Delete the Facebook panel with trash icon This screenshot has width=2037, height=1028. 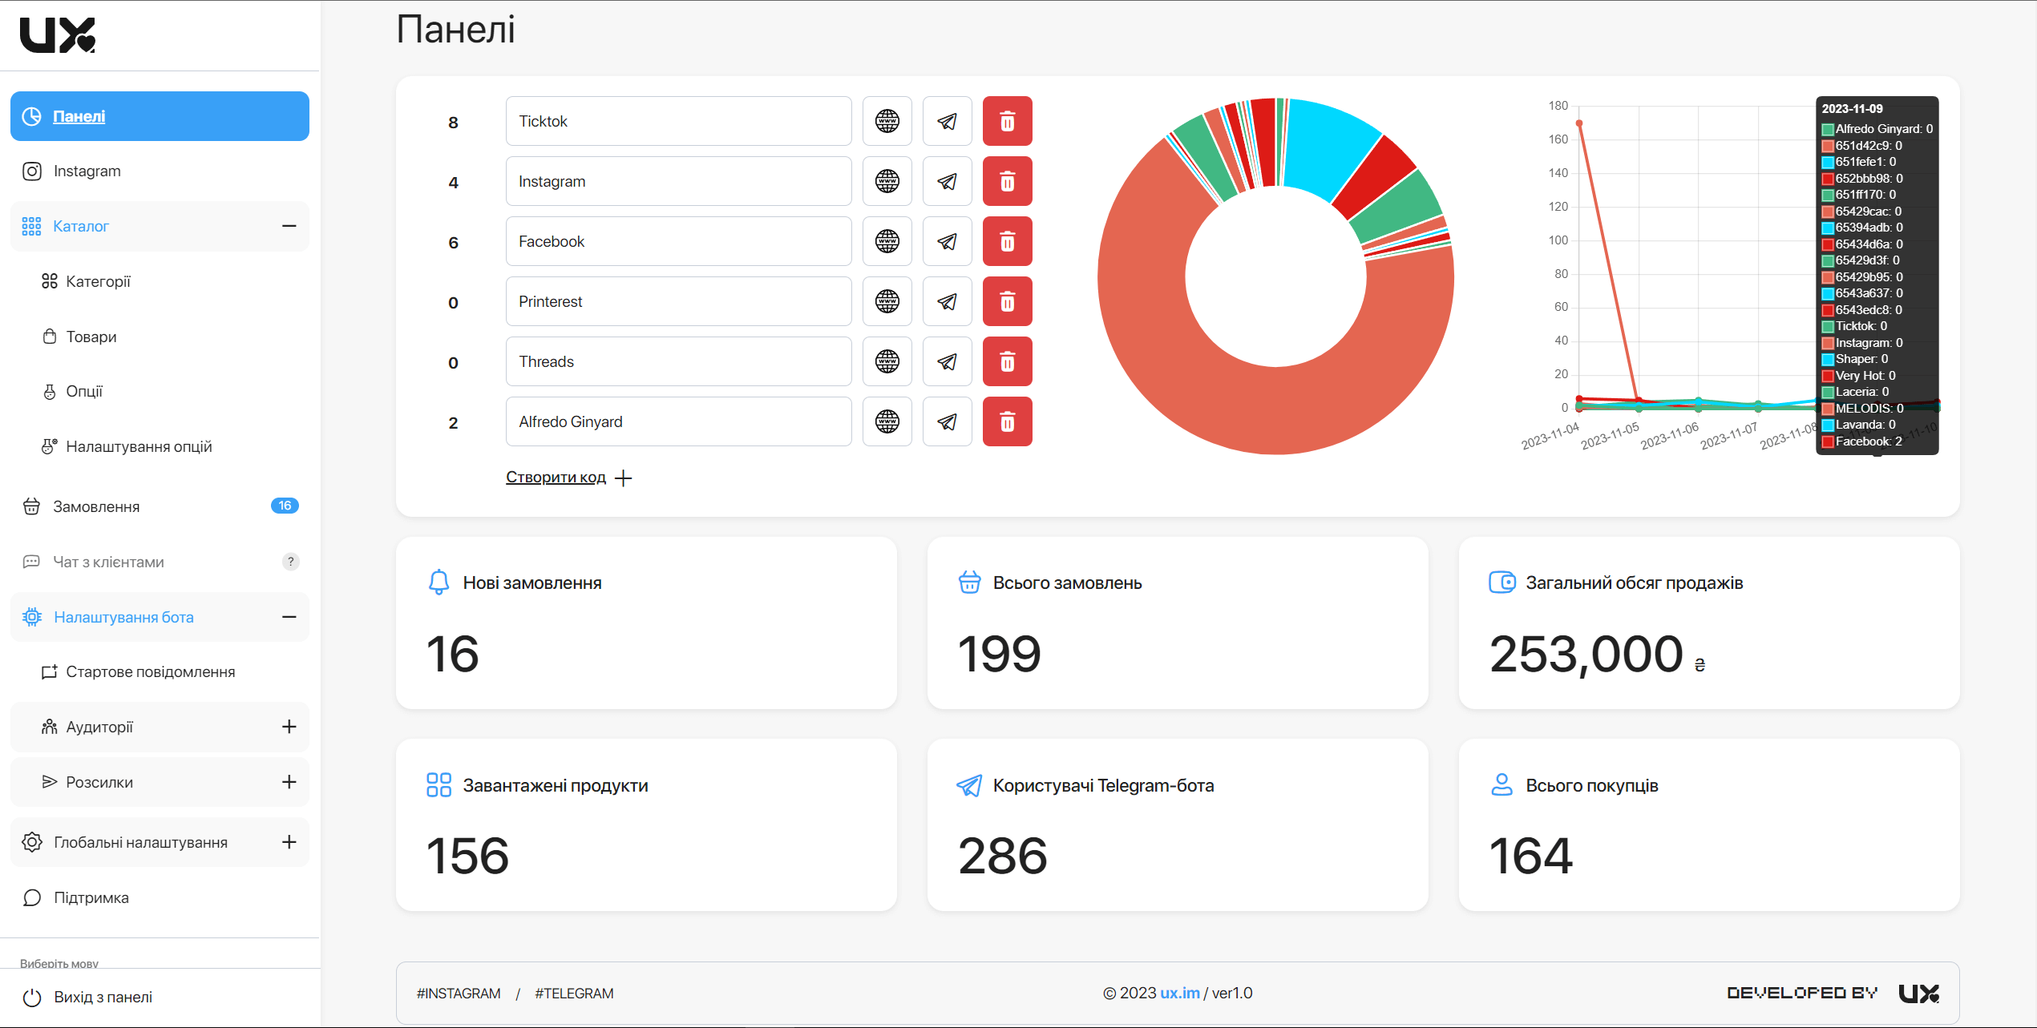coord(1007,241)
